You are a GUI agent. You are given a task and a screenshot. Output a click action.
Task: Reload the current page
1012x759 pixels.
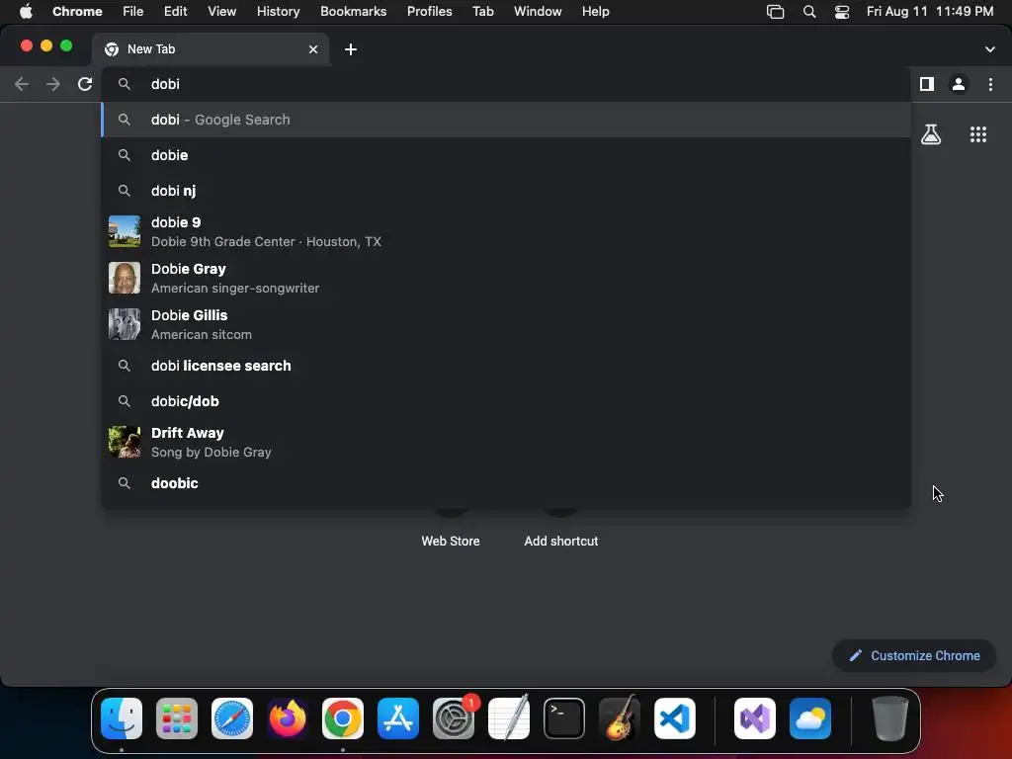point(85,84)
